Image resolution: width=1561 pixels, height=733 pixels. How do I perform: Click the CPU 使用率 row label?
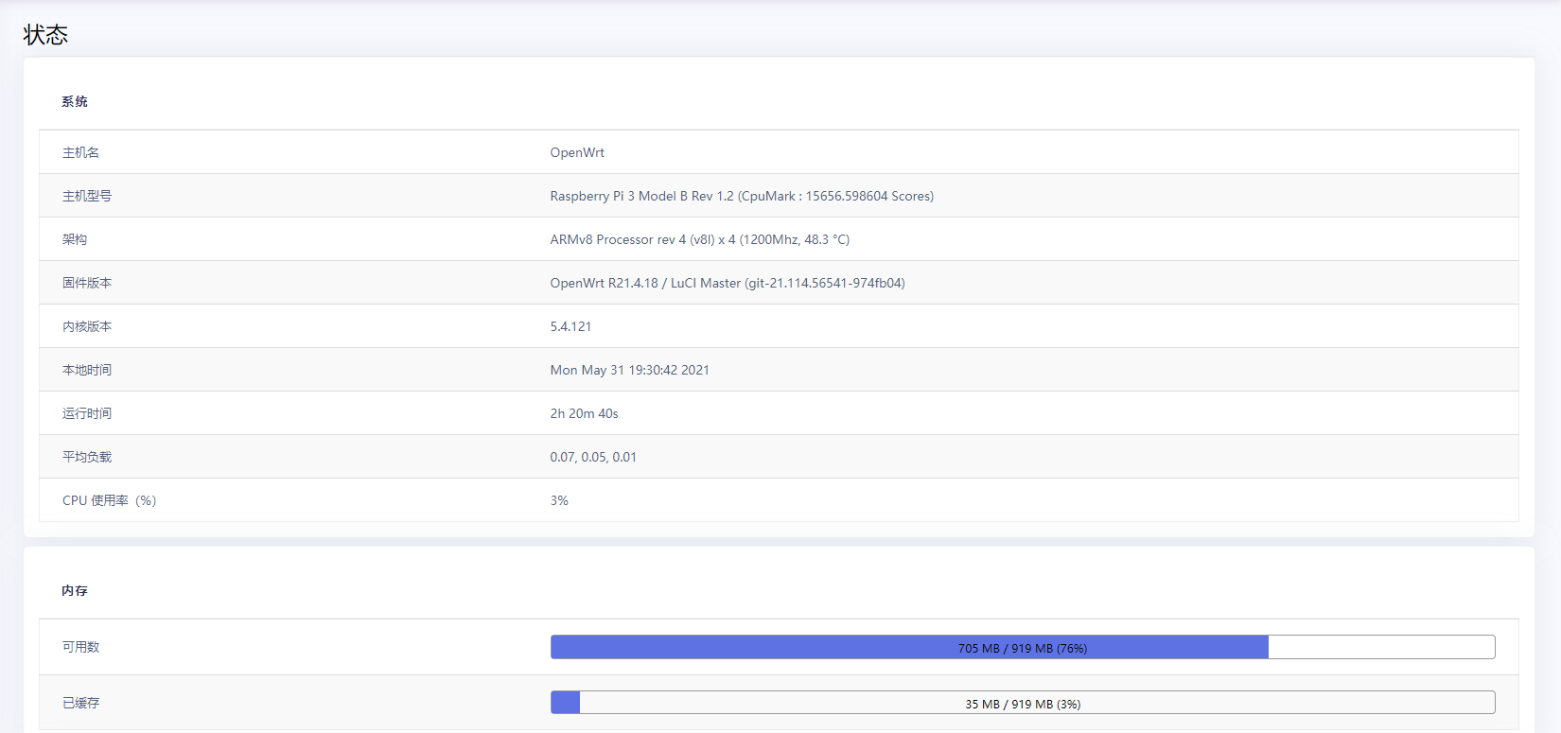pyautogui.click(x=109, y=500)
